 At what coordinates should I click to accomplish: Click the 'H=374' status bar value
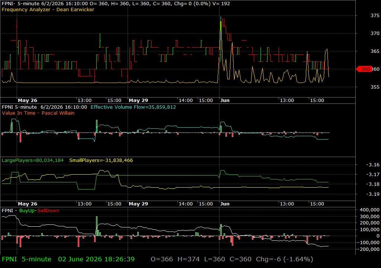[x=189, y=259]
